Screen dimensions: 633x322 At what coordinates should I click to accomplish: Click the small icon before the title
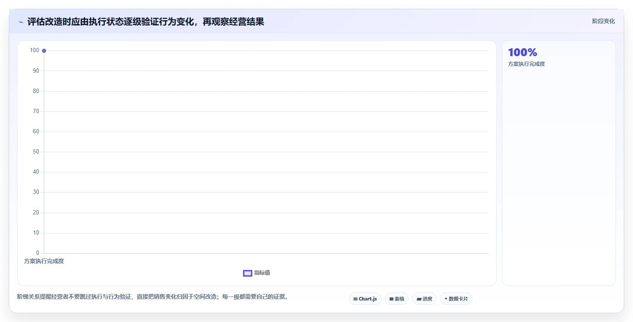(x=21, y=22)
